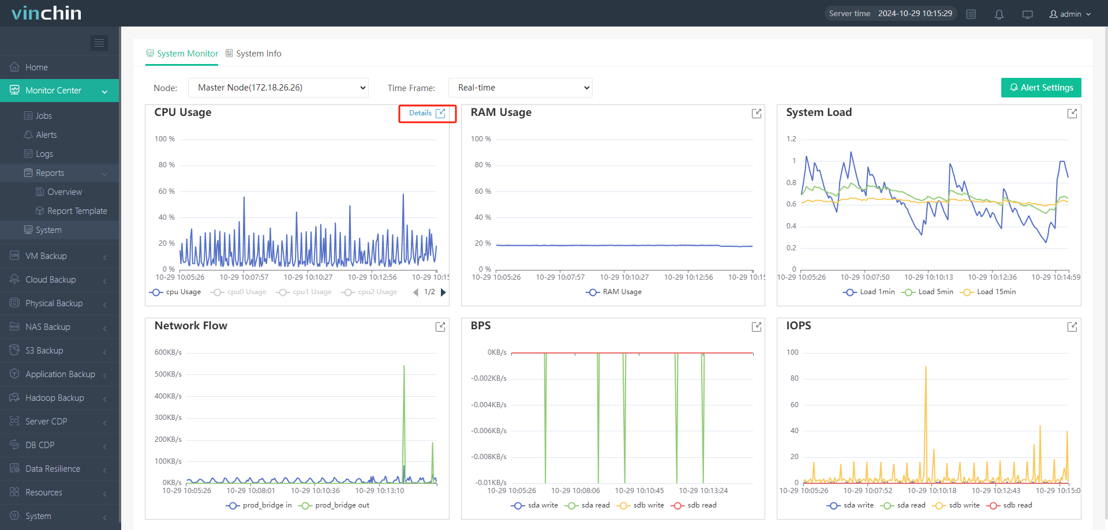Hide the Load 5min series
Viewport: 1108px width, 530px height.
tap(928, 292)
